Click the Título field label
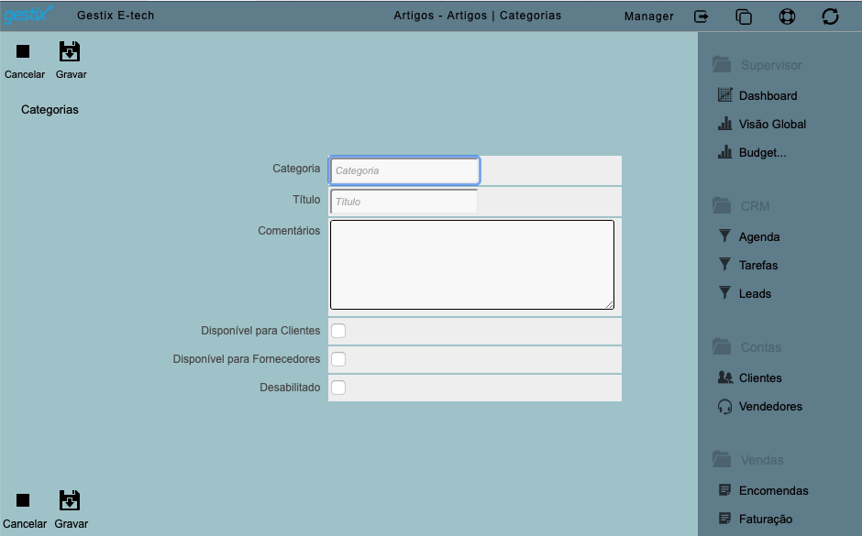This screenshot has width=862, height=536. (306, 200)
